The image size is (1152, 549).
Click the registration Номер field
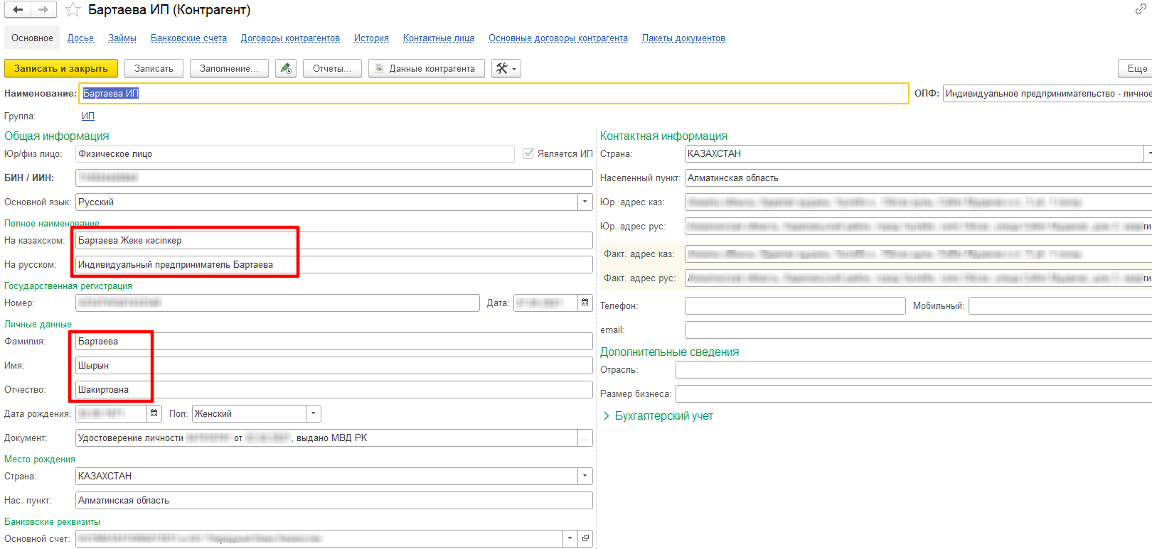tap(277, 303)
